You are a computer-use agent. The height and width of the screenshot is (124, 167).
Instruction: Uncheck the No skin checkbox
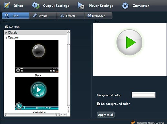click(7, 27)
